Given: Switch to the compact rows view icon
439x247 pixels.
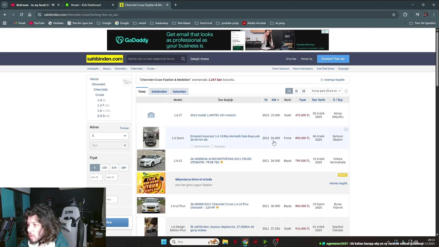Looking at the screenshot, I should click(296, 91).
